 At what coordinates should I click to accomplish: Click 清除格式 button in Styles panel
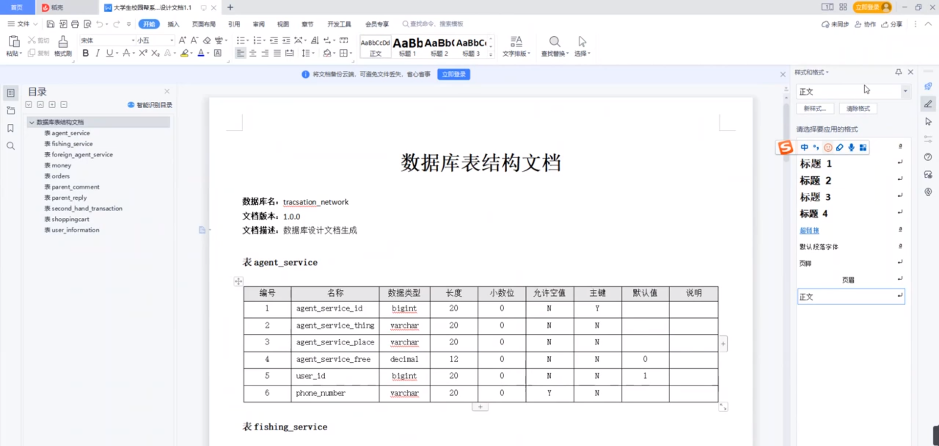858,109
